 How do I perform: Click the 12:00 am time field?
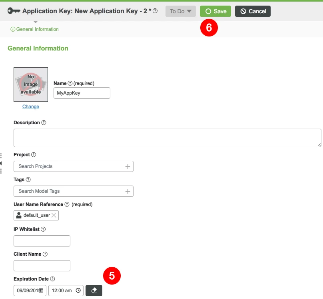(66, 291)
